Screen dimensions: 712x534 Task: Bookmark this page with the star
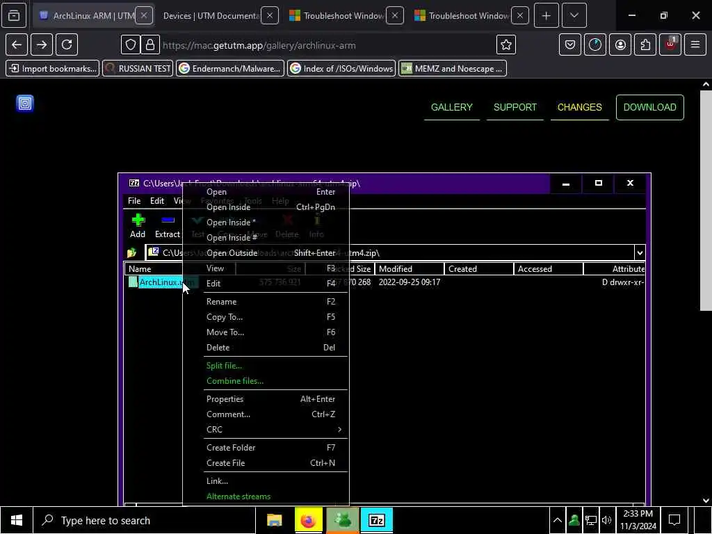coord(506,44)
